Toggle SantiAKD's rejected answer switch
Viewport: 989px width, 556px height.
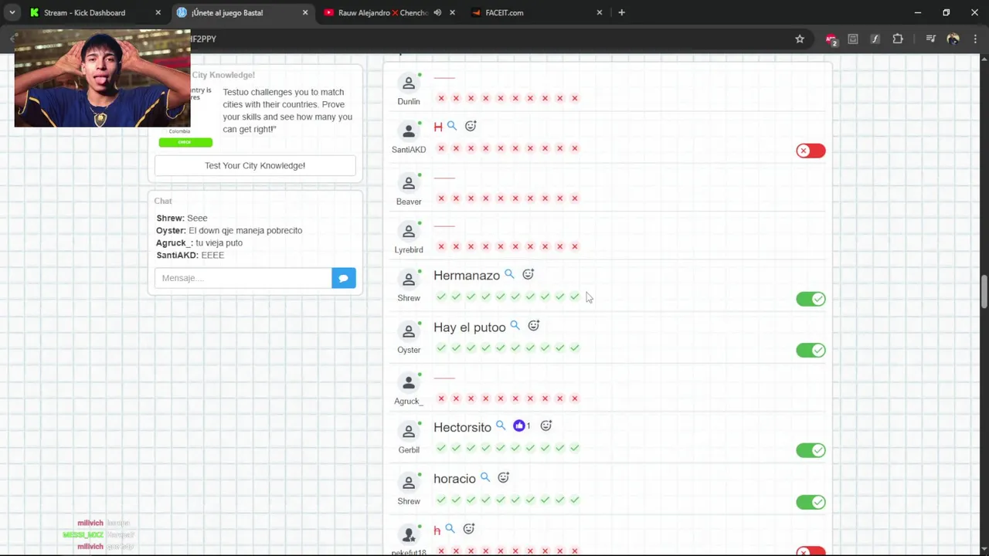point(811,151)
